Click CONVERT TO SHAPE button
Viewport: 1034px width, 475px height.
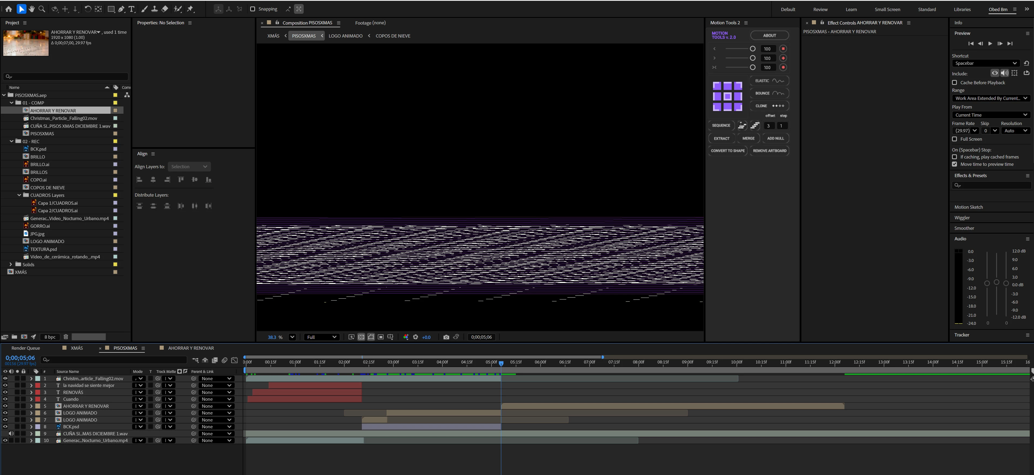click(727, 151)
